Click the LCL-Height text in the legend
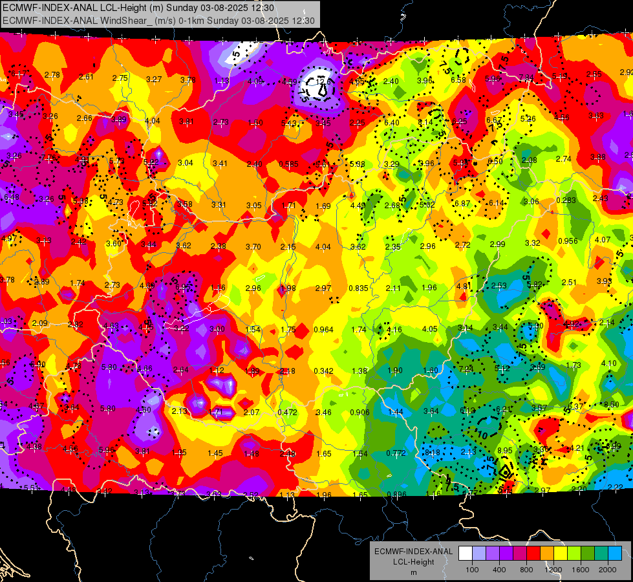The height and width of the screenshot is (582, 633). click(413, 562)
